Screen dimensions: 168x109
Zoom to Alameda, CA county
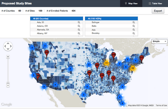79,30
